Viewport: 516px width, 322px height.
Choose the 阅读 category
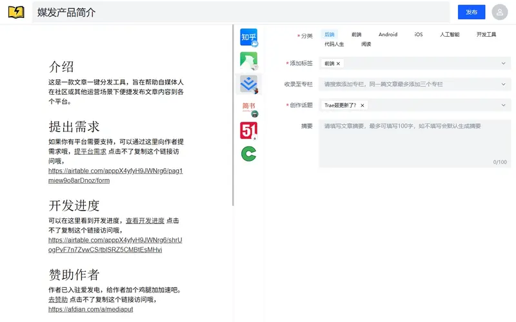click(x=366, y=44)
